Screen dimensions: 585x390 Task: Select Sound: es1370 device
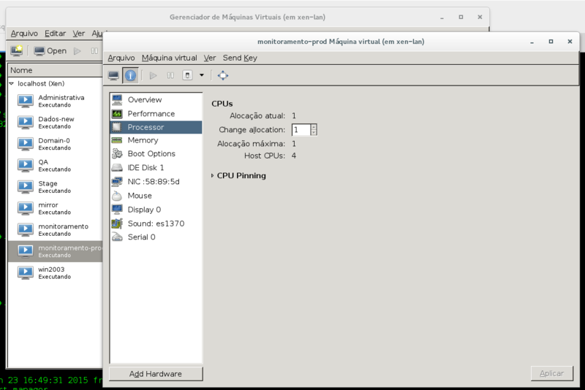pos(156,223)
